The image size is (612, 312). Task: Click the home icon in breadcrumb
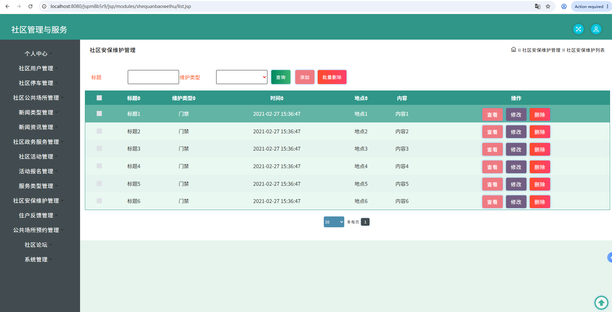(513, 50)
